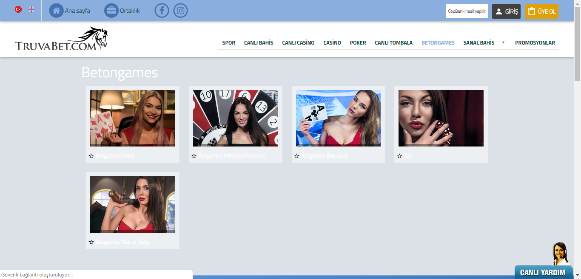The image size is (581, 279).
Task: Click the briefcase icon beside Ortaklık
Action: pyautogui.click(x=111, y=11)
